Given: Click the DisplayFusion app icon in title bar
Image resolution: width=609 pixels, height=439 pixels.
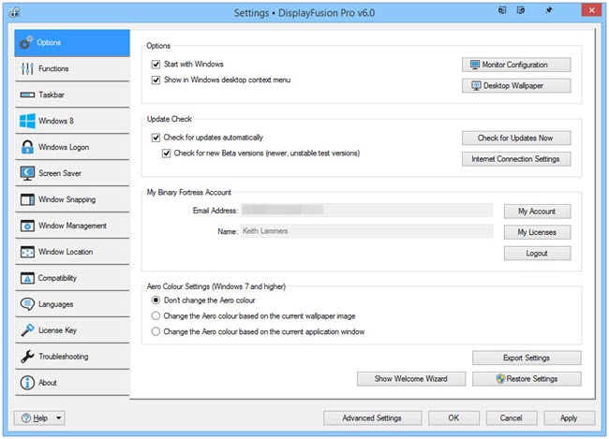Looking at the screenshot, I should coord(14,13).
